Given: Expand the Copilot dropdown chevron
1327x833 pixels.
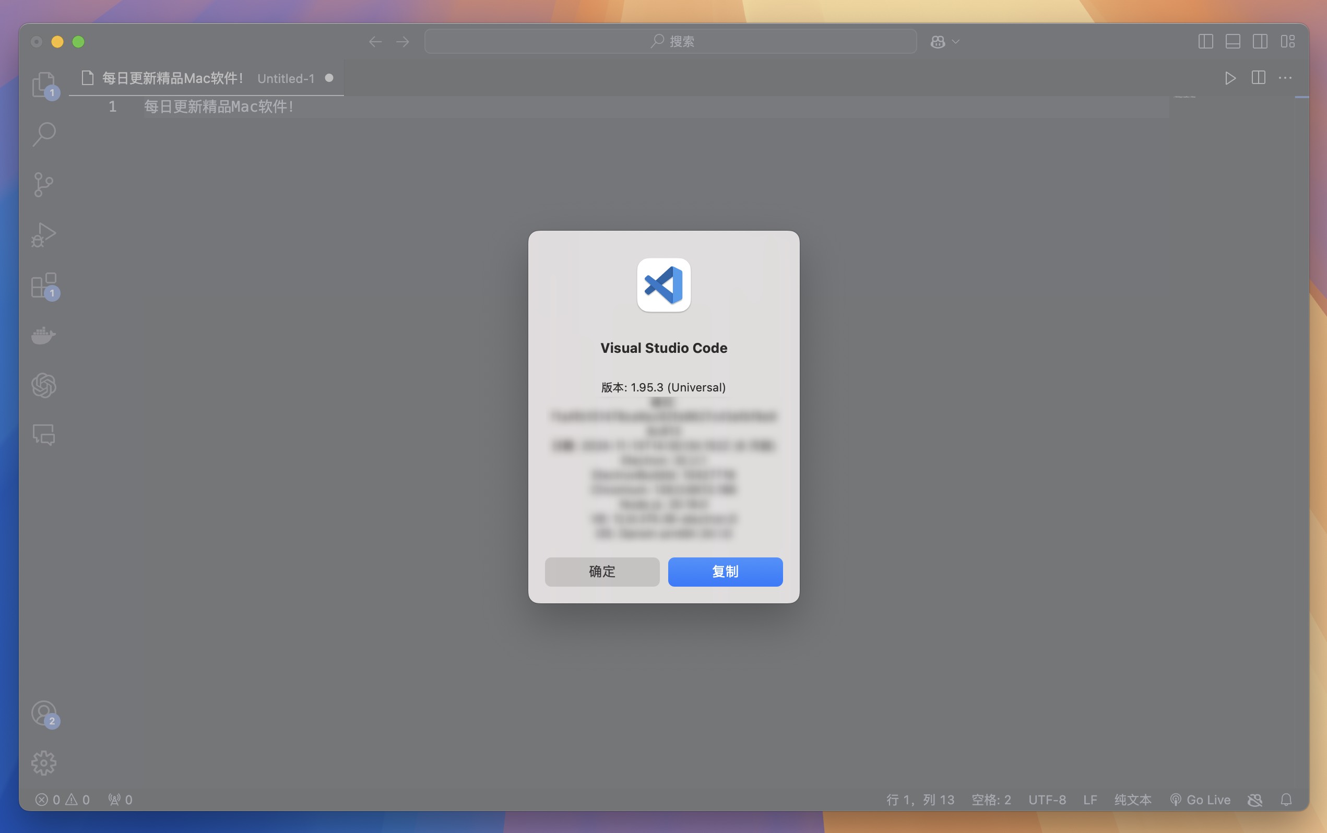Looking at the screenshot, I should point(956,41).
